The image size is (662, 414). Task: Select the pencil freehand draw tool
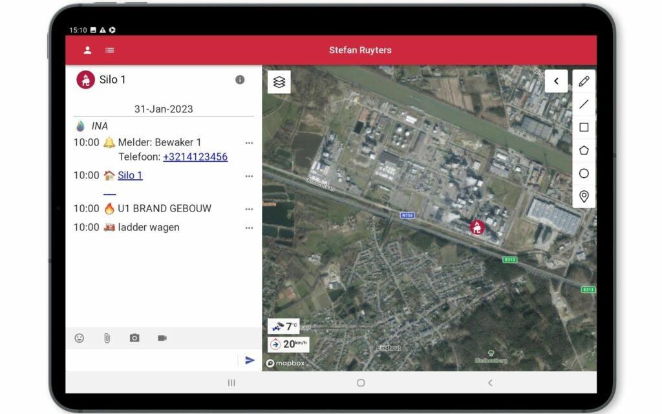(x=584, y=82)
